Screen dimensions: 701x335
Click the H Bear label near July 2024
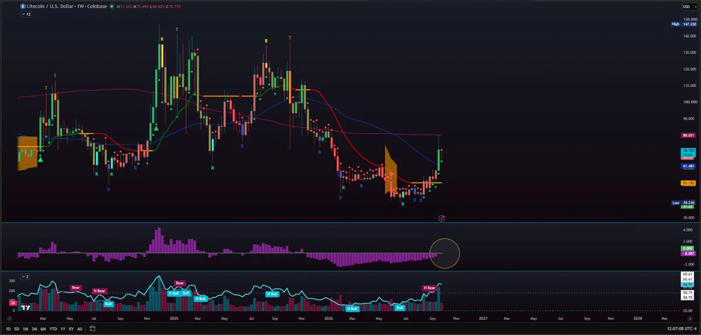click(x=100, y=291)
